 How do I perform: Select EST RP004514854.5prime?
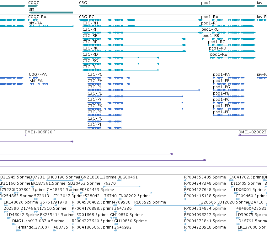click(205, 209)
